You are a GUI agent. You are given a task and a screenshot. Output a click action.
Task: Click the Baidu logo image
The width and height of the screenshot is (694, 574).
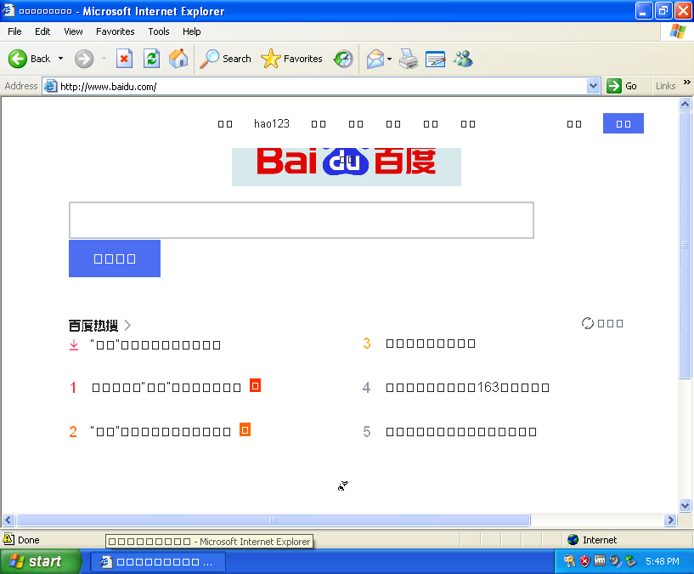pyautogui.click(x=346, y=167)
